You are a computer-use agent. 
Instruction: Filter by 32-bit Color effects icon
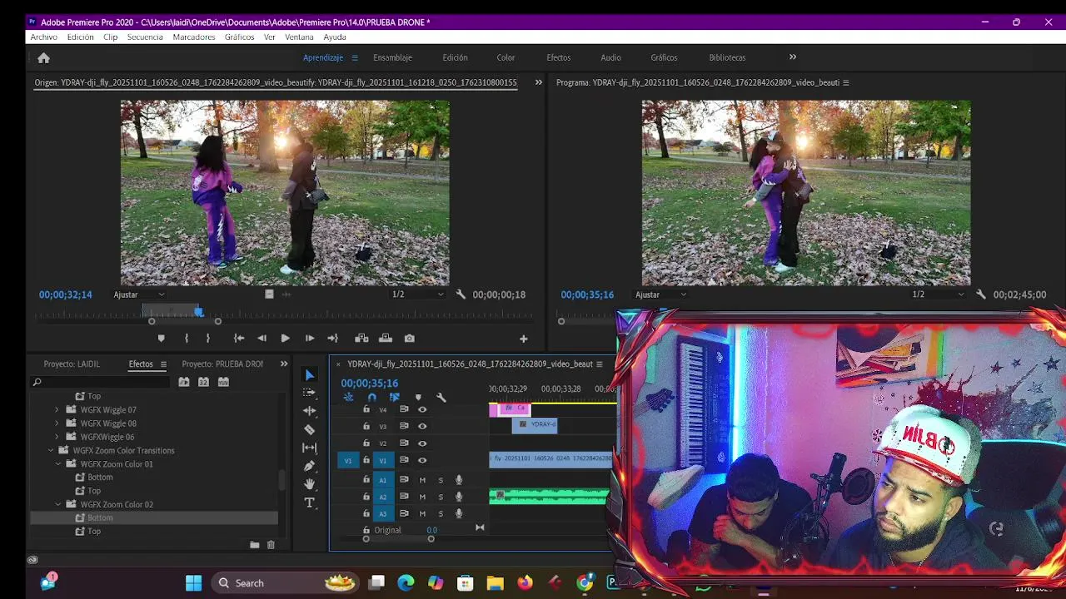coord(203,382)
